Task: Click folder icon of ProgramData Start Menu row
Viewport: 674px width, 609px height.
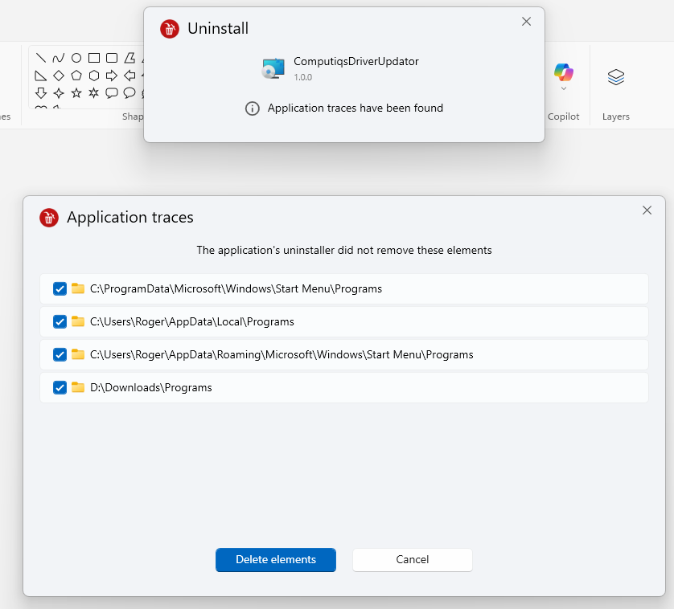Action: click(78, 288)
